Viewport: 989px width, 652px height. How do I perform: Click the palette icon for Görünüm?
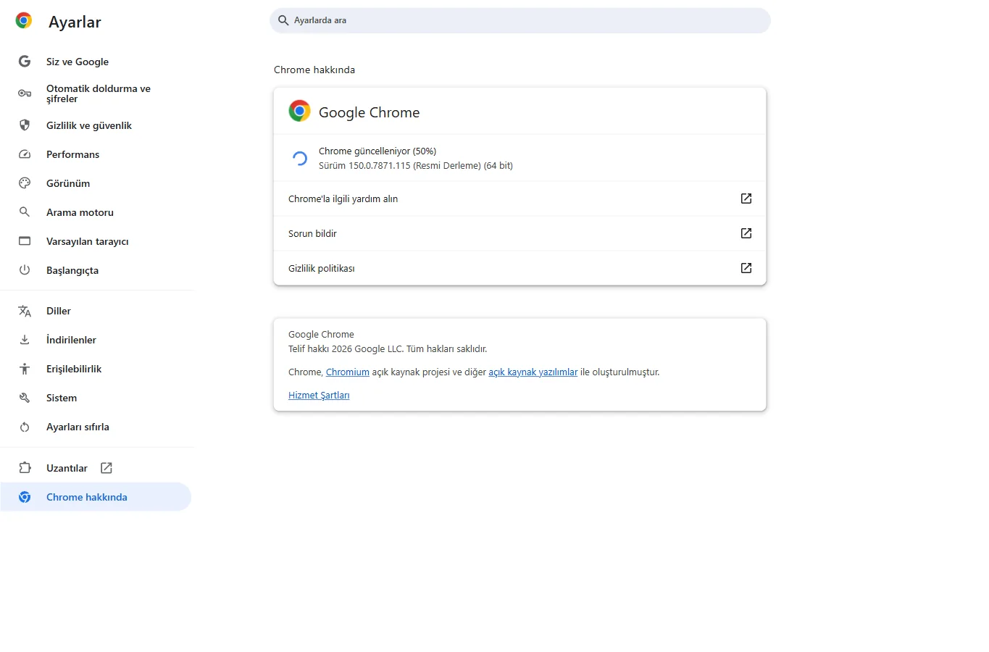(25, 183)
